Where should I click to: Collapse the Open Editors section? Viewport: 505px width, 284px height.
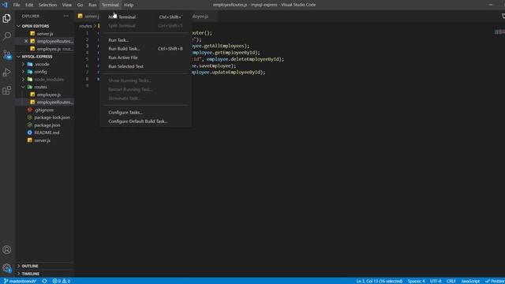[x=35, y=26]
